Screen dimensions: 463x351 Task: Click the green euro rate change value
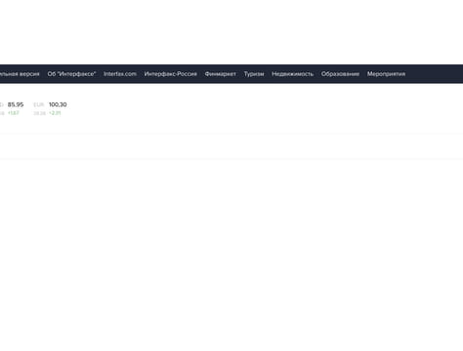[x=55, y=113]
